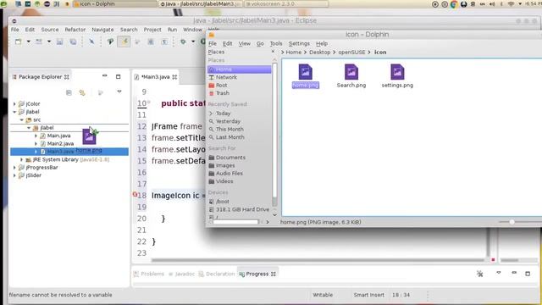
Task: Minimize the Progress view panel
Action: [x=514, y=273]
